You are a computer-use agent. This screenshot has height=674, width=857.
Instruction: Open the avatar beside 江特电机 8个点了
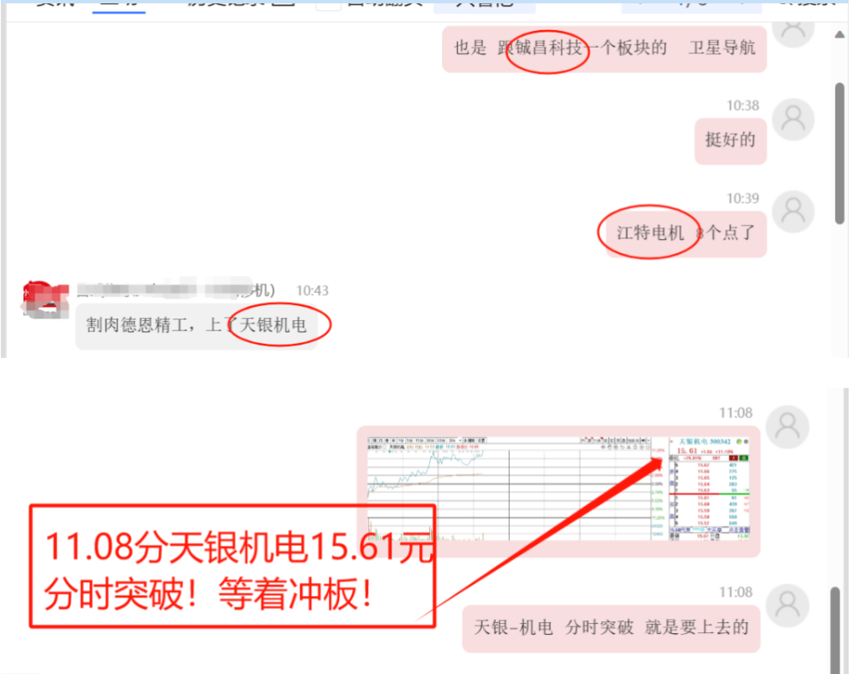click(793, 212)
